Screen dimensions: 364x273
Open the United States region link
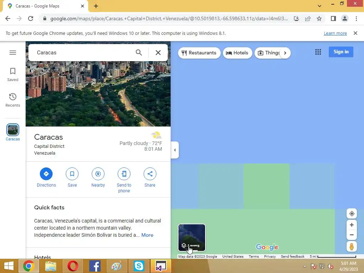click(x=233, y=257)
